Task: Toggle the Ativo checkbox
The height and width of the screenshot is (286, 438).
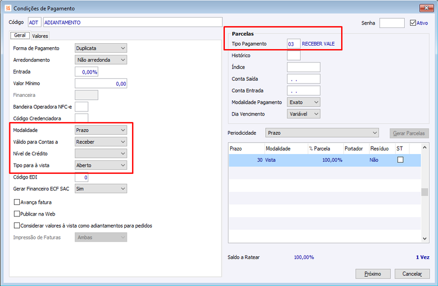Action: click(413, 23)
